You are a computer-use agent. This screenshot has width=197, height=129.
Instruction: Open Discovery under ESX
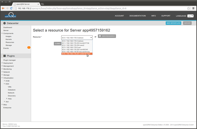tap(12, 96)
